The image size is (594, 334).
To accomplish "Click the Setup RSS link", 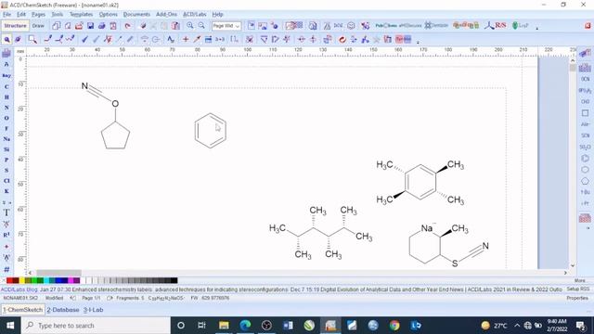I will (578, 289).
